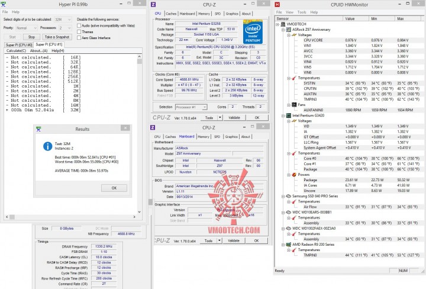The height and width of the screenshot is (289, 426).
Task: Open the Tools dropdown arrow in top CPU-Z
Action: click(220, 118)
